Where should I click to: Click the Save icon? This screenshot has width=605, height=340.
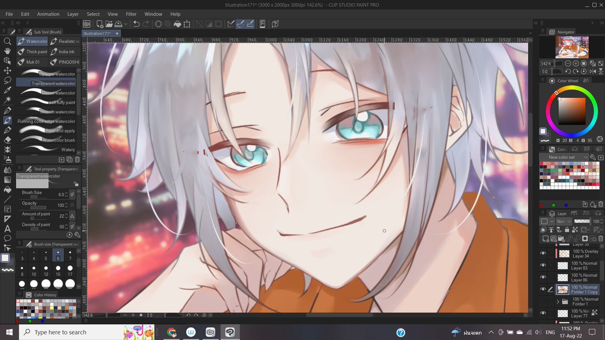[x=118, y=24]
